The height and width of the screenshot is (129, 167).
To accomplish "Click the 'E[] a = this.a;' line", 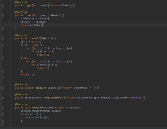I will (x=31, y=42).
